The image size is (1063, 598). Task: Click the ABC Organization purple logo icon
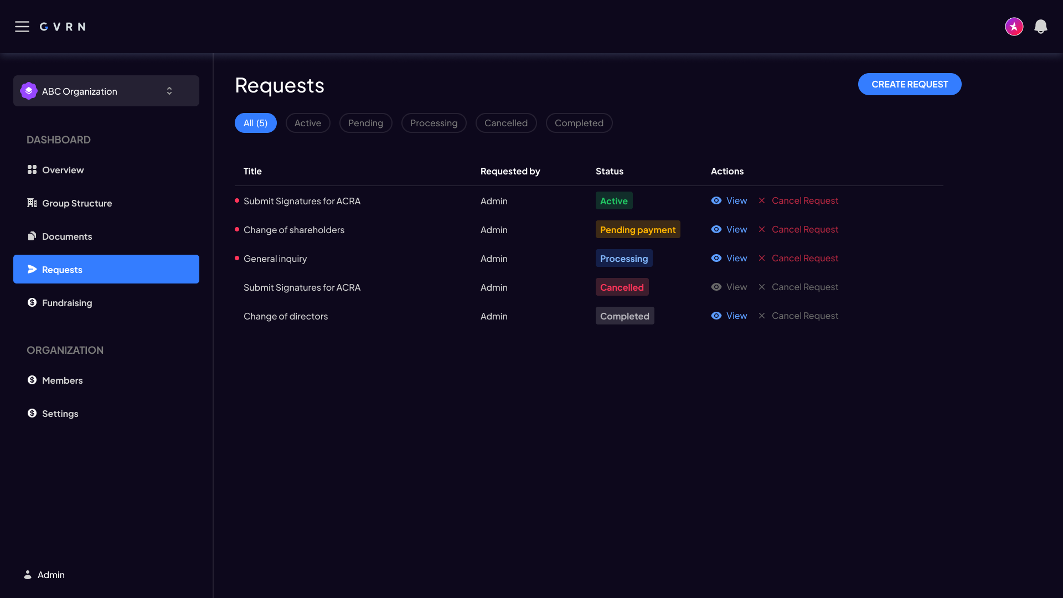pos(29,91)
